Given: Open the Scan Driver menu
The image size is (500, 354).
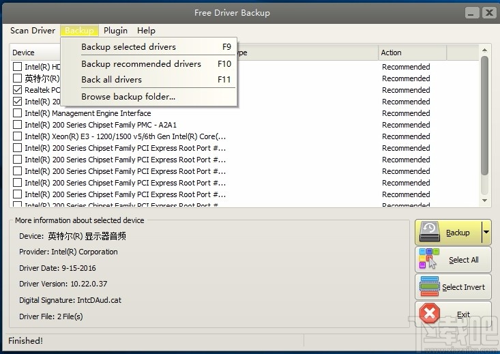Looking at the screenshot, I should [x=33, y=31].
